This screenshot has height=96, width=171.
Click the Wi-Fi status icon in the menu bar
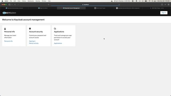tap(150, 1)
